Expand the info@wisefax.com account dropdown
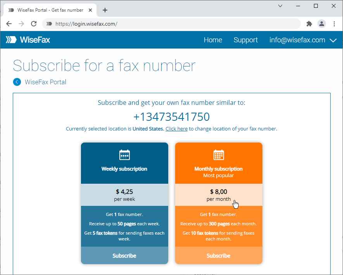 (333, 40)
